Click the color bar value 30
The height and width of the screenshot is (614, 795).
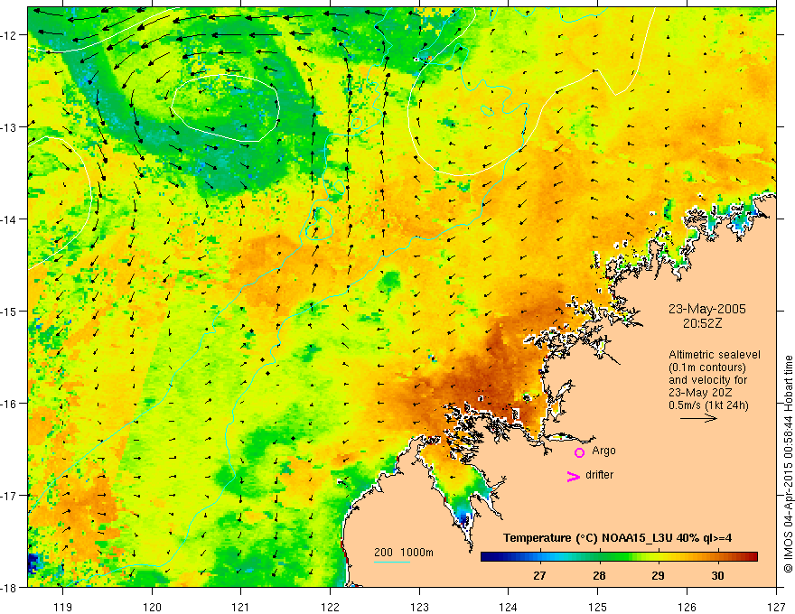coord(717,575)
